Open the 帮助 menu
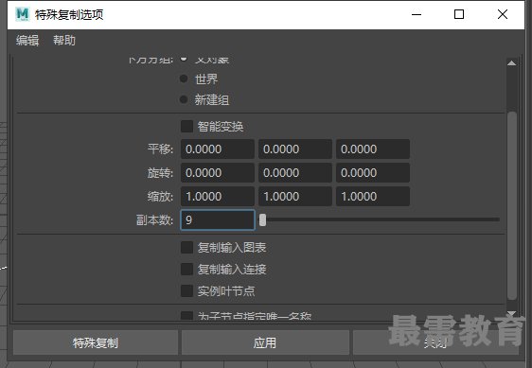 (x=64, y=41)
